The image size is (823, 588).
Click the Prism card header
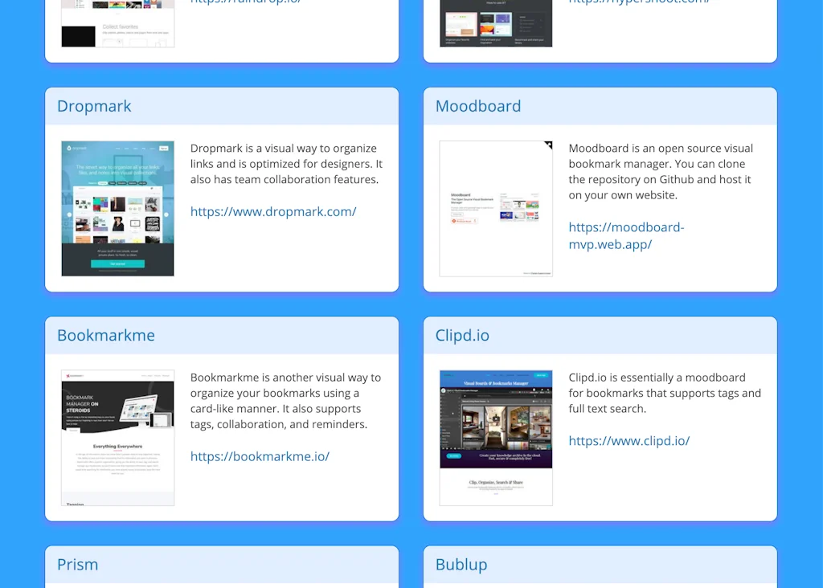pyautogui.click(x=77, y=564)
